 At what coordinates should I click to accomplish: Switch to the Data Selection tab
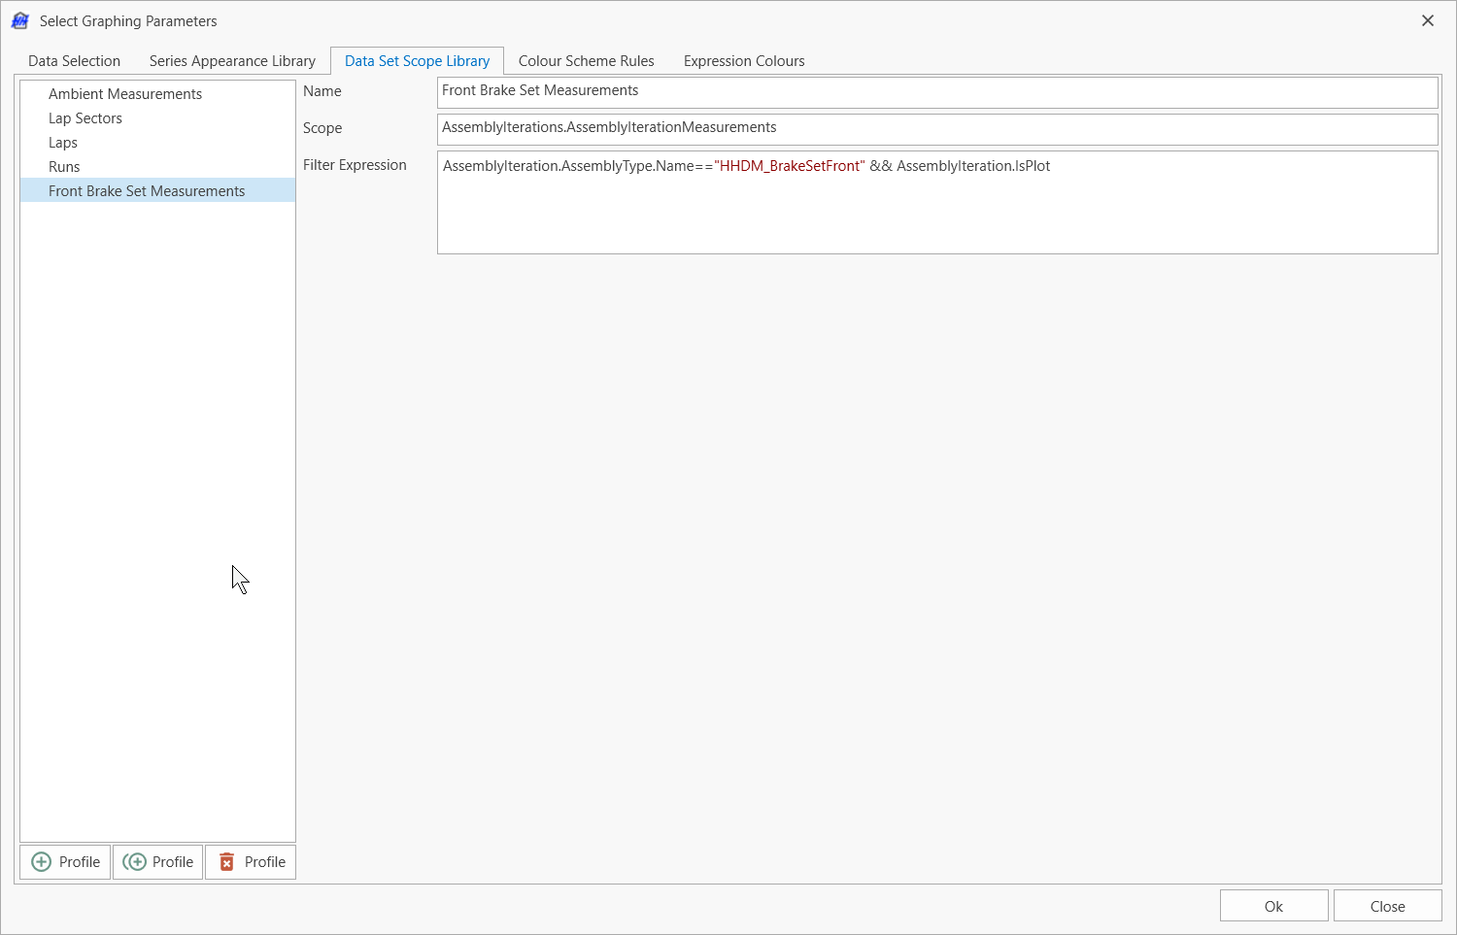click(74, 61)
